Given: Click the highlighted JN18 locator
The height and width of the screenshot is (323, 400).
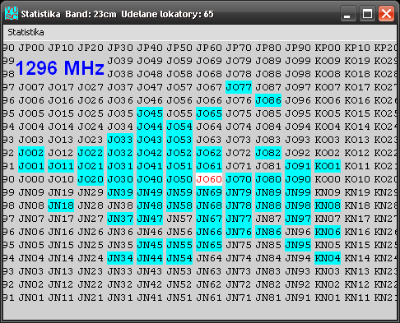Looking at the screenshot, I should pyautogui.click(x=61, y=205).
